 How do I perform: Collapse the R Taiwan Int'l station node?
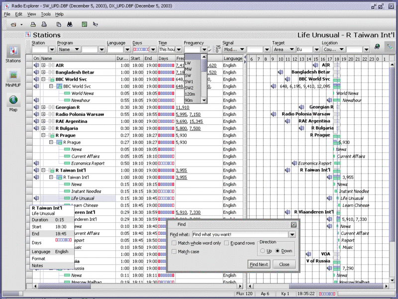43,170
